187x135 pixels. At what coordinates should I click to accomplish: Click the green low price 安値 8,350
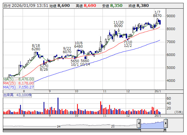(x=112, y=6)
